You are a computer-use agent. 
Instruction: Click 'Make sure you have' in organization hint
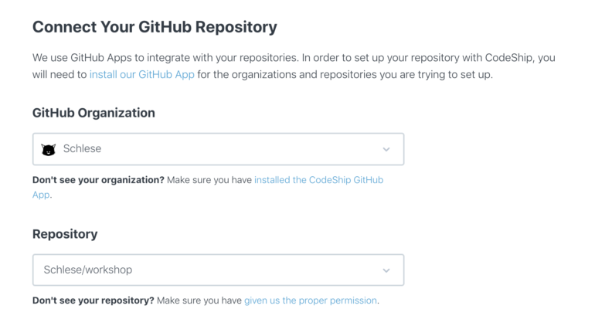click(209, 180)
